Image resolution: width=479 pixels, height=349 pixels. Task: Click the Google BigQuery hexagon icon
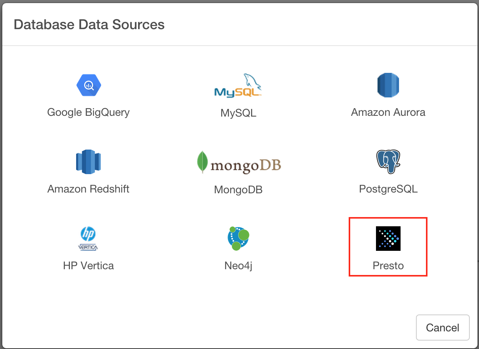(x=88, y=85)
